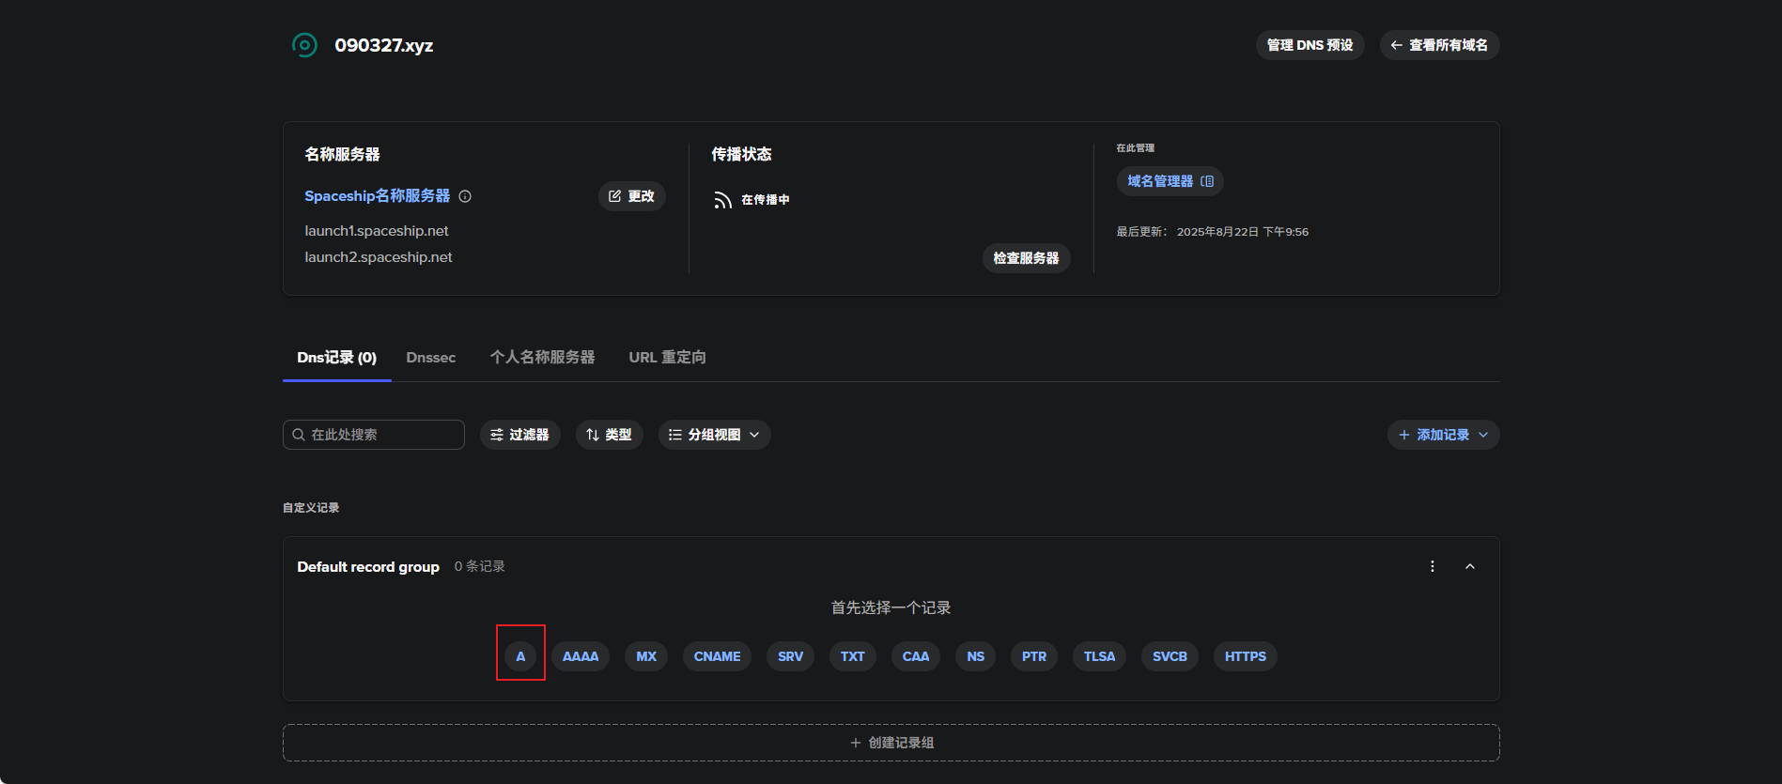Switch to the 个人名称服务器 tab
Image resolution: width=1782 pixels, height=784 pixels.
(x=542, y=358)
